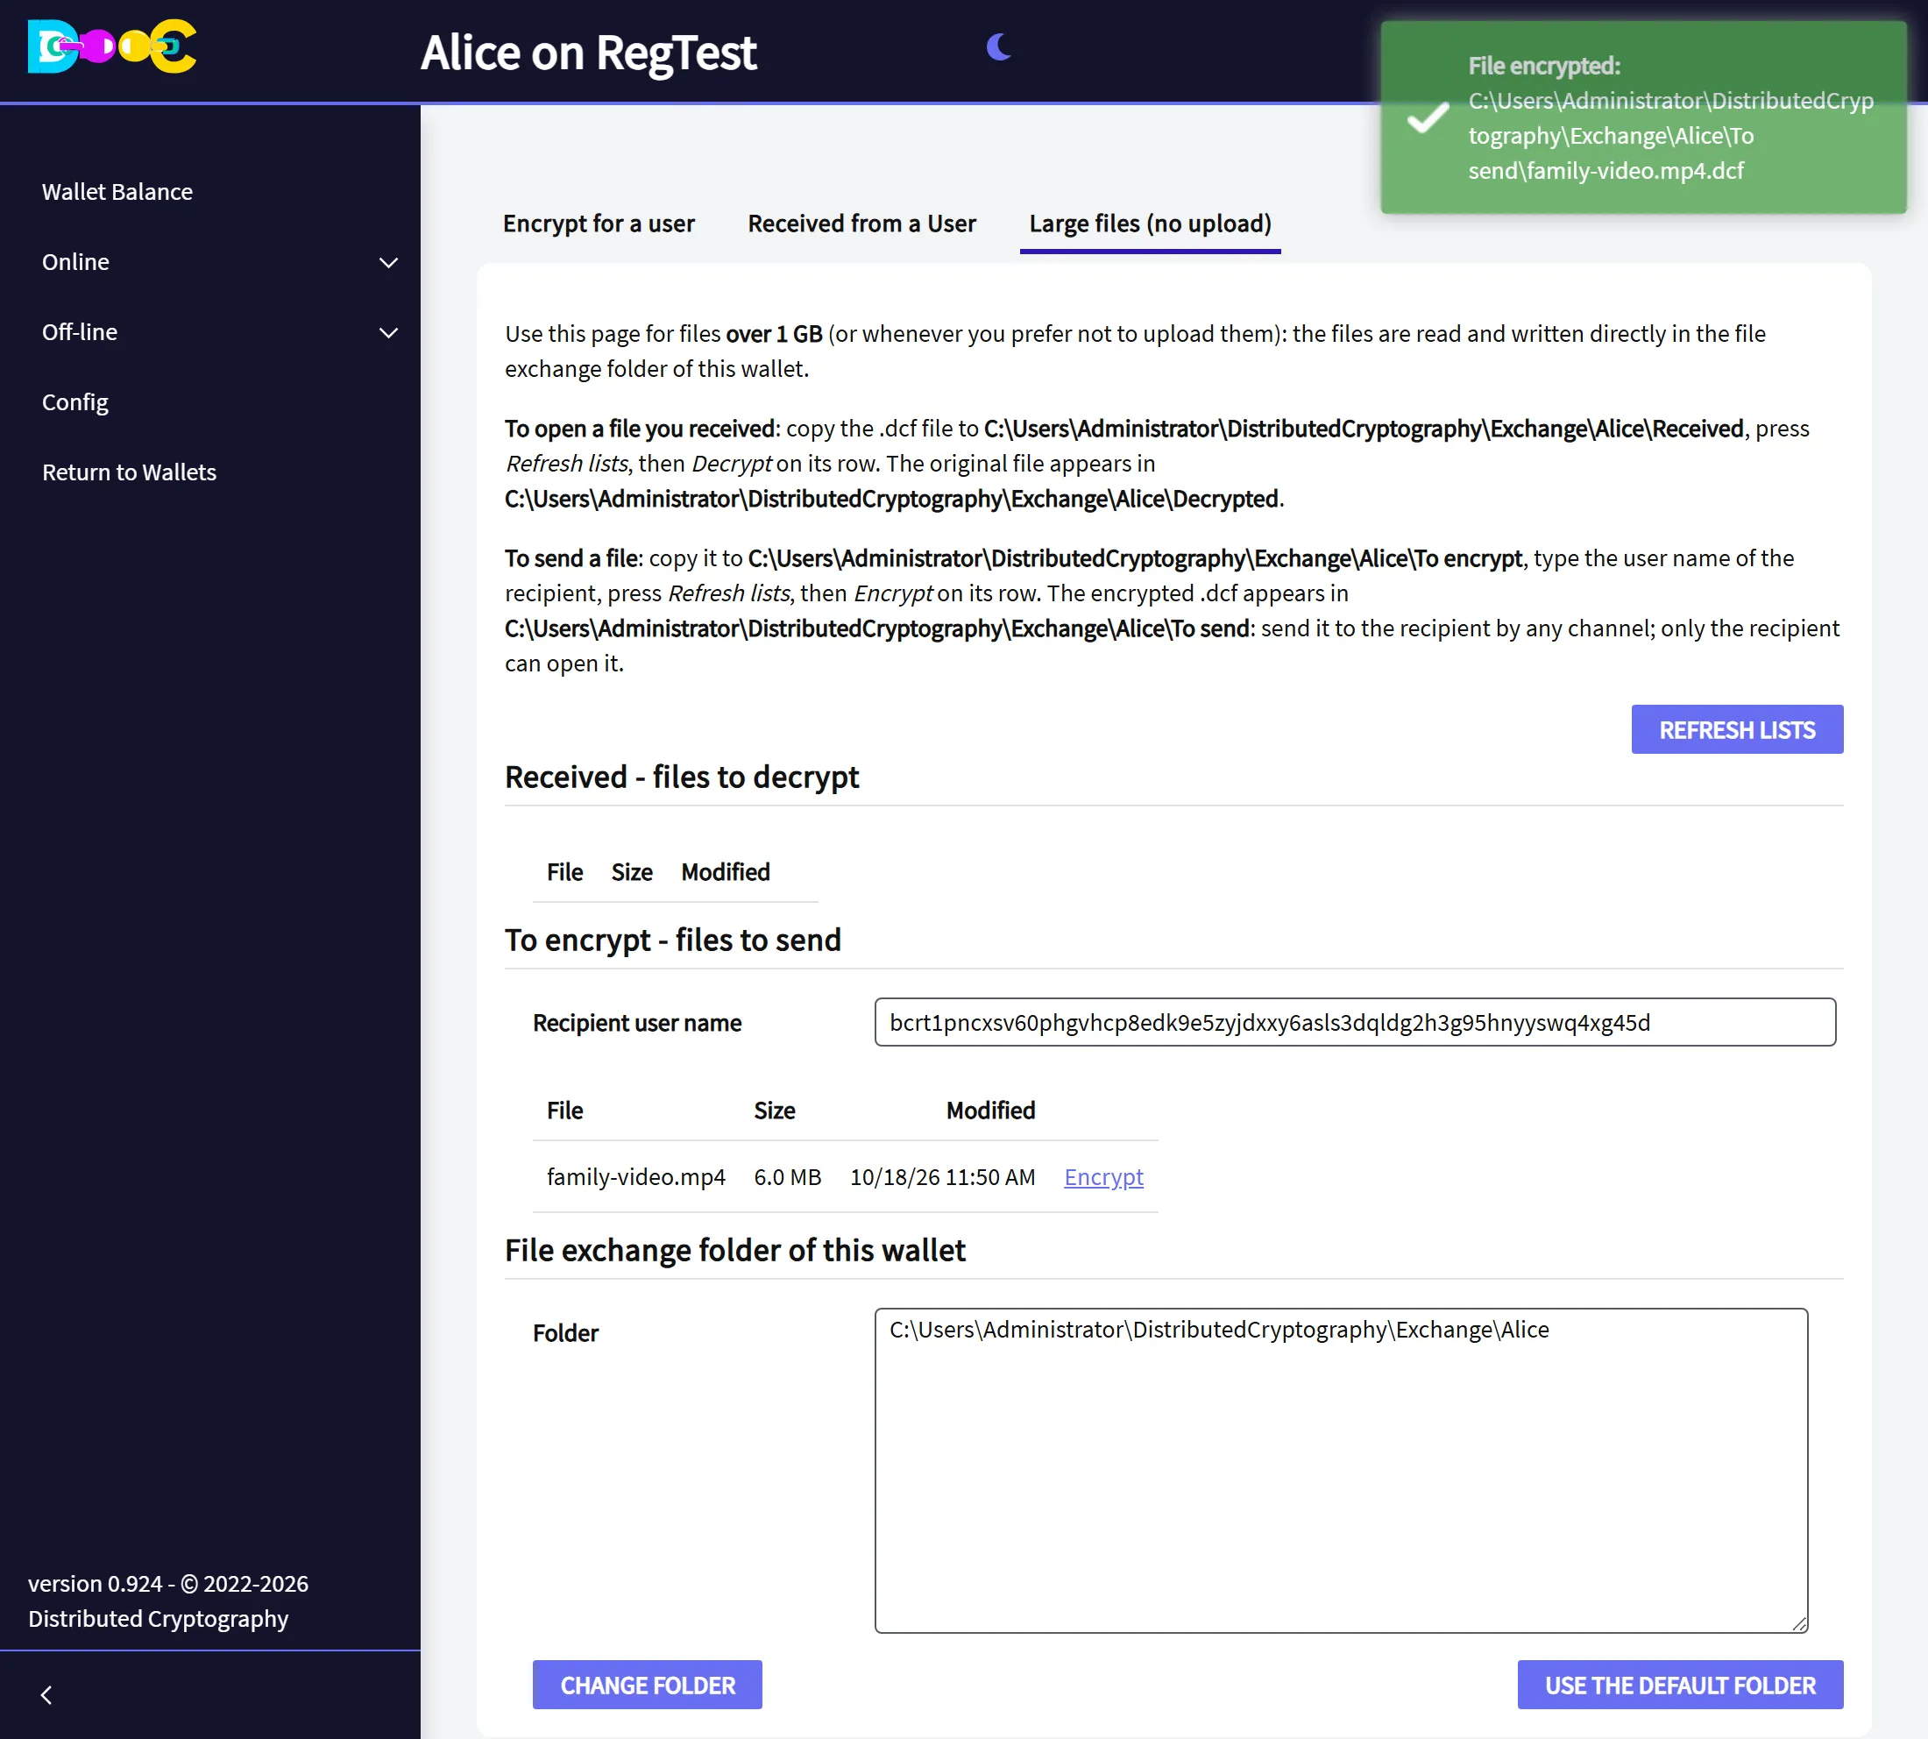The width and height of the screenshot is (1928, 1739).
Task: Click inside the Folder path text area
Action: 1342,1470
